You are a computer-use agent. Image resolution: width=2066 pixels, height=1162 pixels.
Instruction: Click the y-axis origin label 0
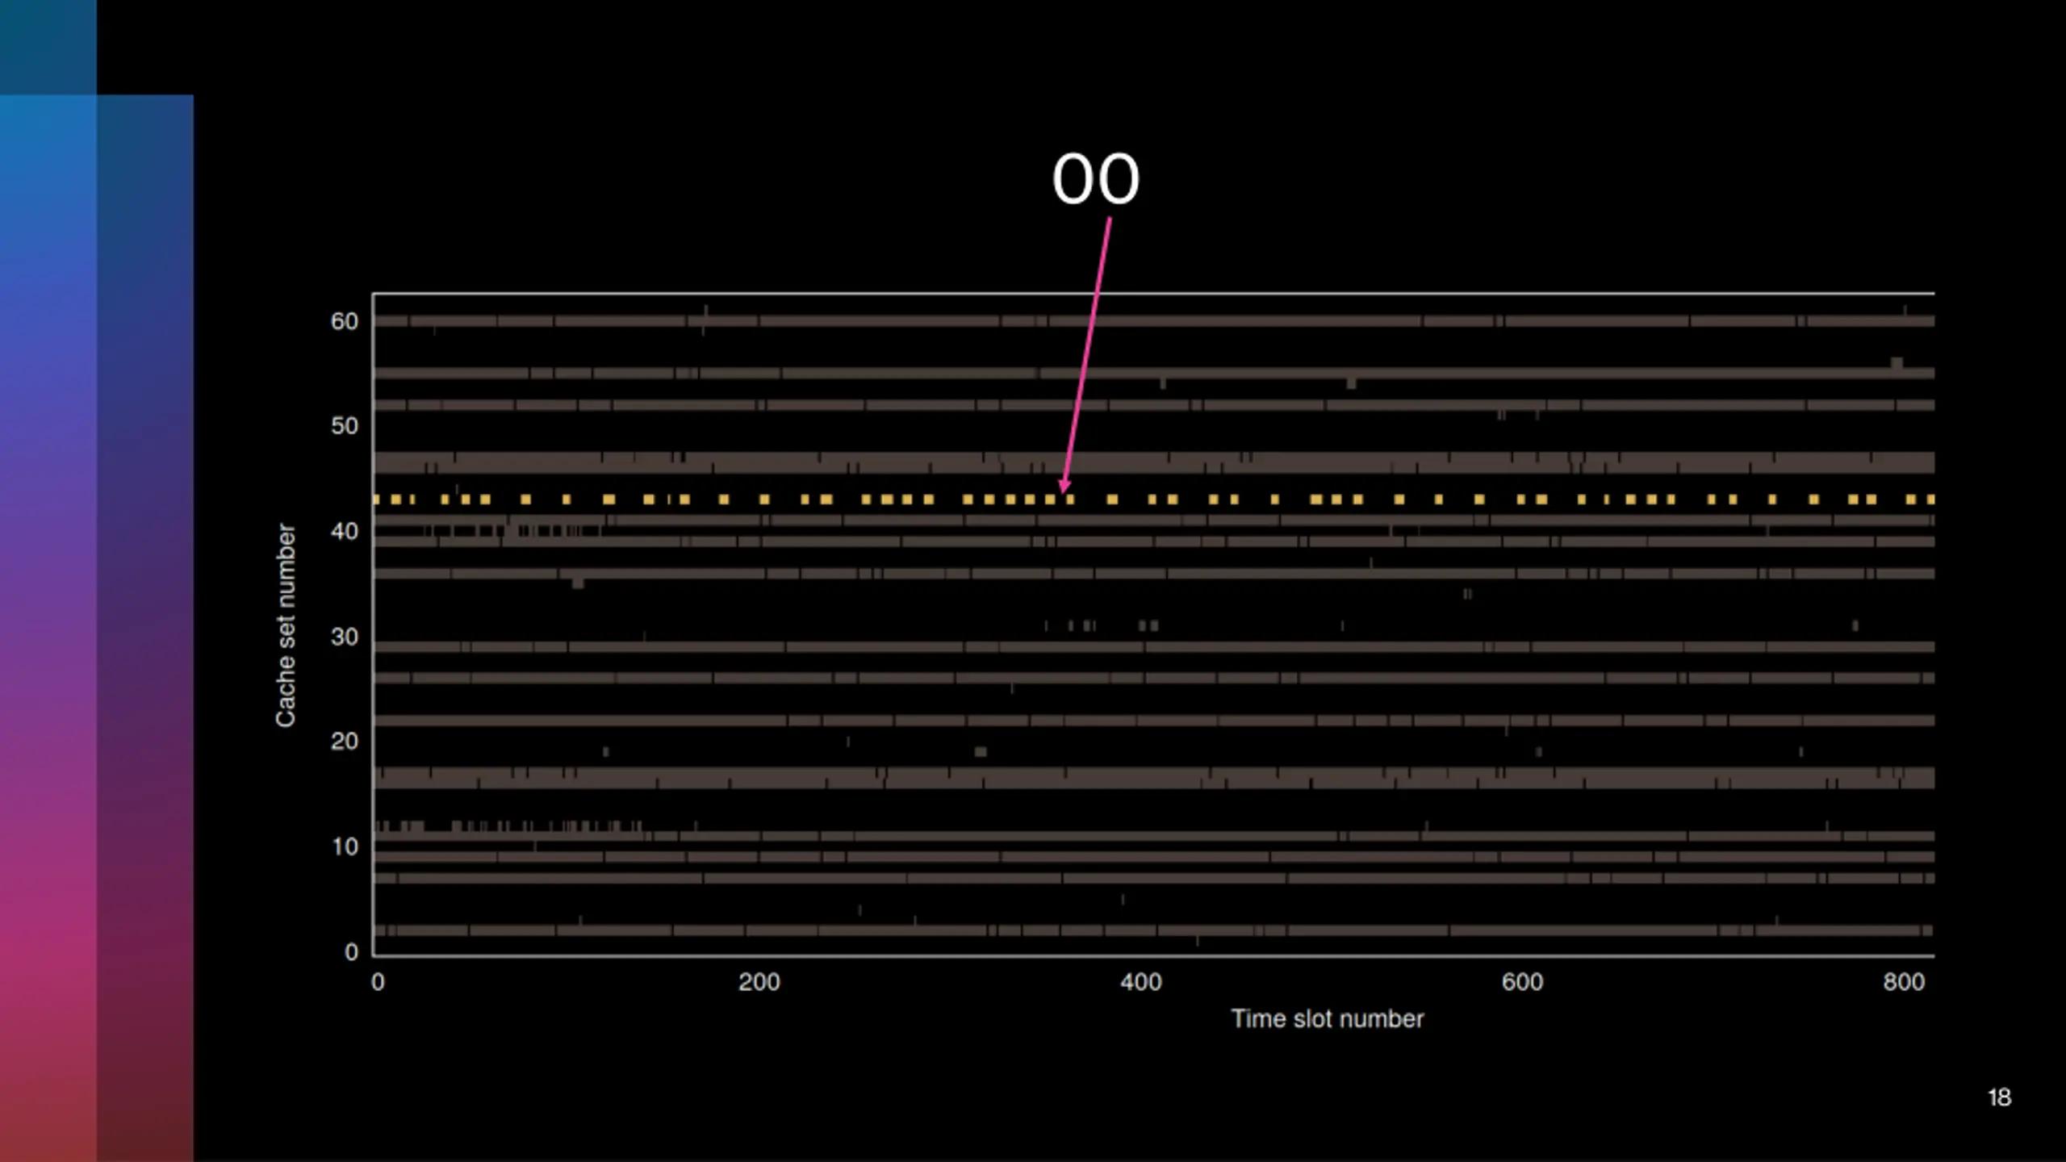[x=351, y=952]
